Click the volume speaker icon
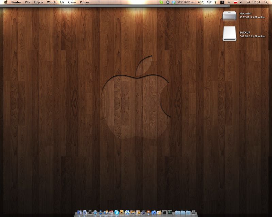 coord(241,2)
